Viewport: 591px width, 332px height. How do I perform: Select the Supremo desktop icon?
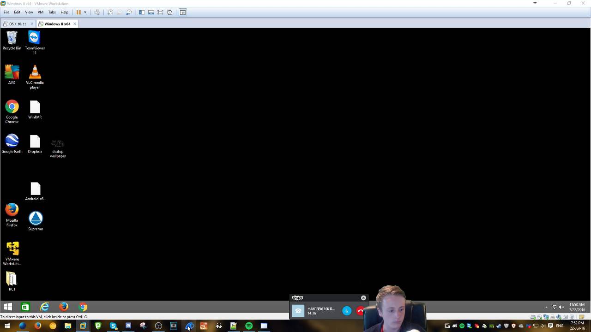point(36,221)
